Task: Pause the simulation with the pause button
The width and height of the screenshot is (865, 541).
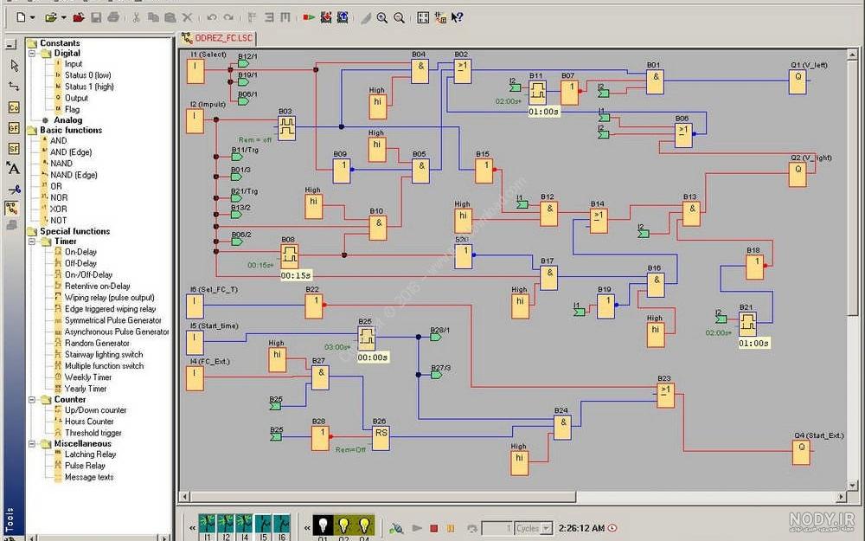Action: 451,528
